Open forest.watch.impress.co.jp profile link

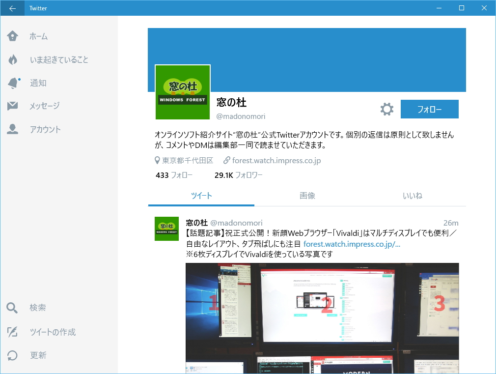tap(276, 161)
